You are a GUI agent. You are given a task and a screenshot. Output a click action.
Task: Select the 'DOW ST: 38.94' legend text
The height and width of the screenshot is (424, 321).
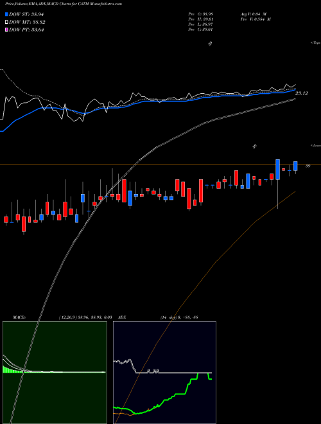pos(26,14)
